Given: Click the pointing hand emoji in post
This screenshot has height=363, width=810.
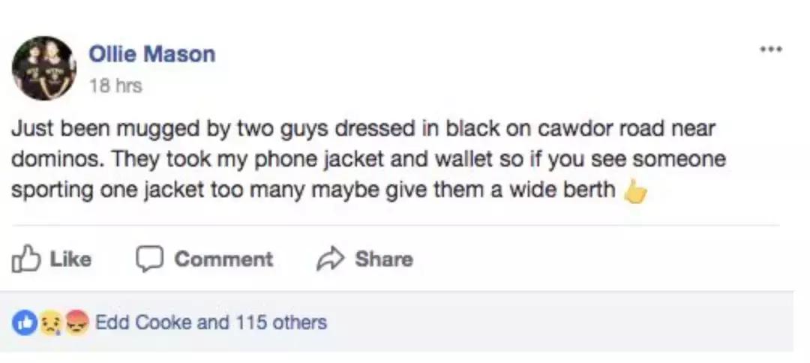Looking at the screenshot, I should pyautogui.click(x=634, y=192).
